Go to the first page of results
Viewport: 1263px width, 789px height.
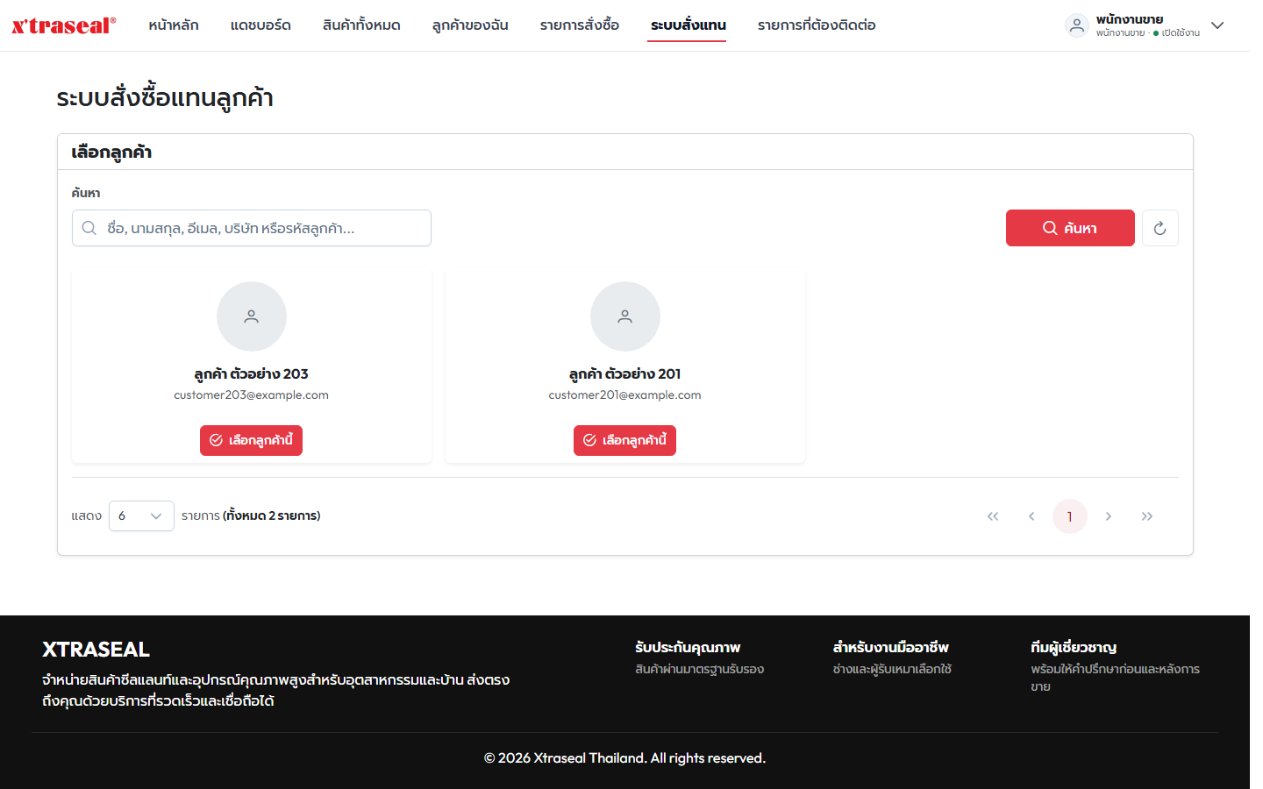[x=993, y=516]
